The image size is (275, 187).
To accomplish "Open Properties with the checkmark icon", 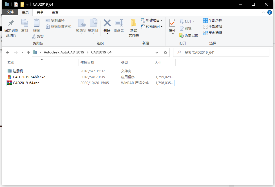I will pos(172,23).
